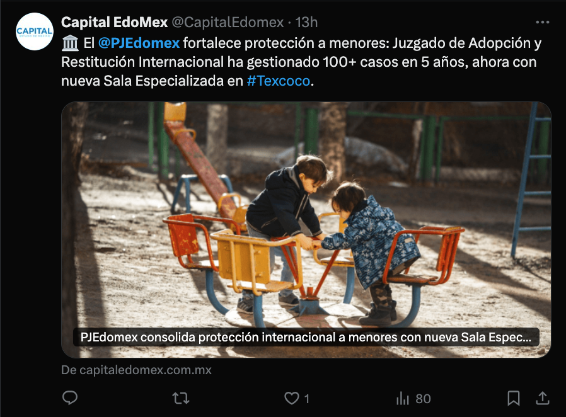Open Capital EdoMex profile avatar
The width and height of the screenshot is (566, 417).
click(x=35, y=31)
